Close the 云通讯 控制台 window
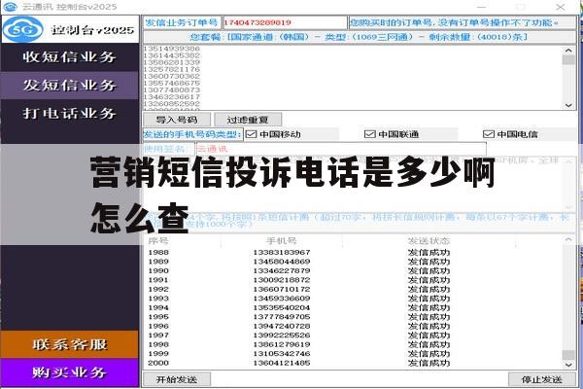Viewport: 583px width, 389px height. [561, 7]
